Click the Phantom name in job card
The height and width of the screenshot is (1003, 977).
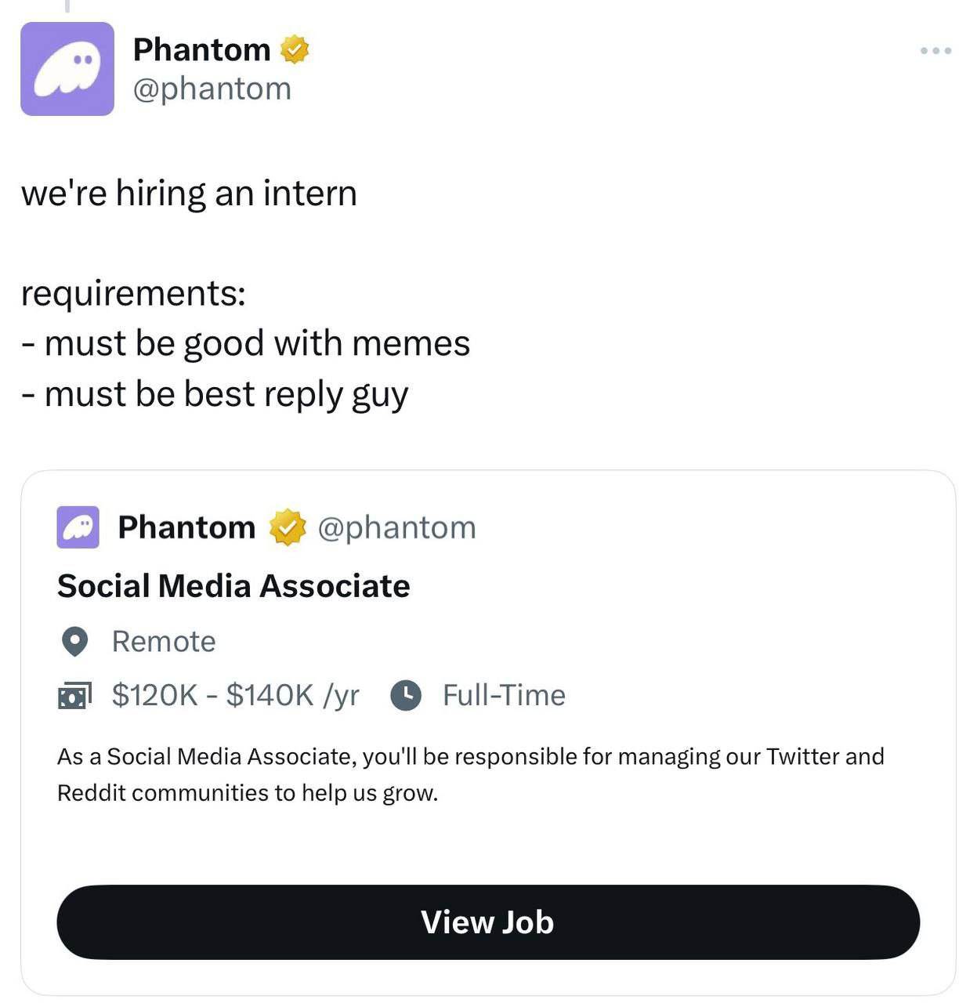pyautogui.click(x=186, y=527)
